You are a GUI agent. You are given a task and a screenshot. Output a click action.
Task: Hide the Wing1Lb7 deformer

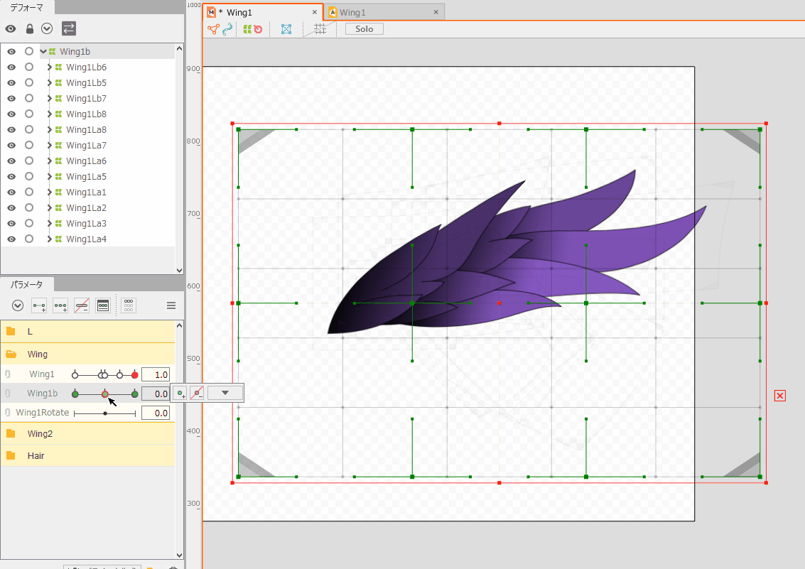click(x=11, y=99)
